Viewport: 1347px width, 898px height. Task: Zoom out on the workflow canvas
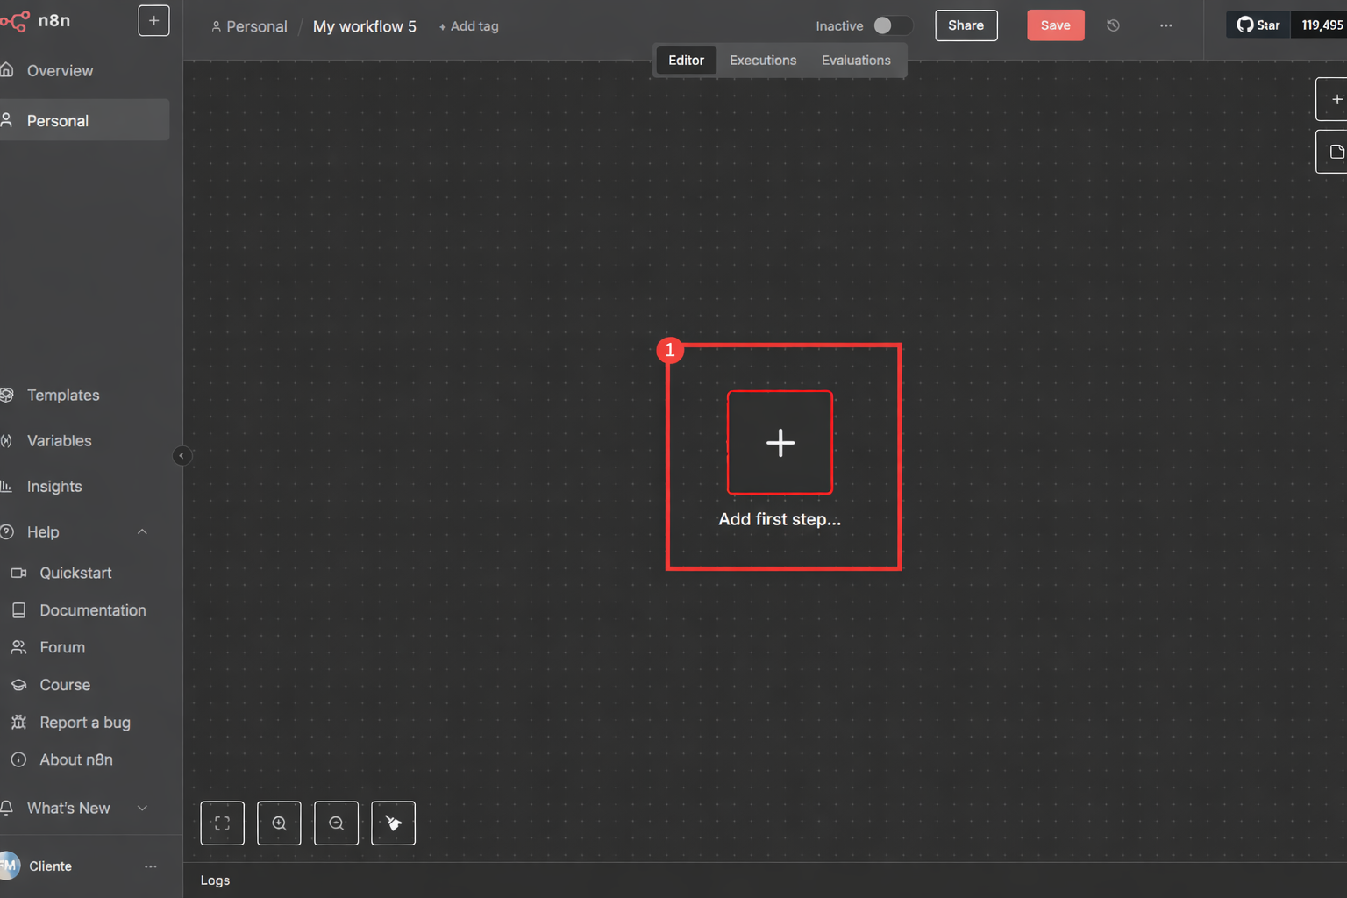tap(336, 823)
